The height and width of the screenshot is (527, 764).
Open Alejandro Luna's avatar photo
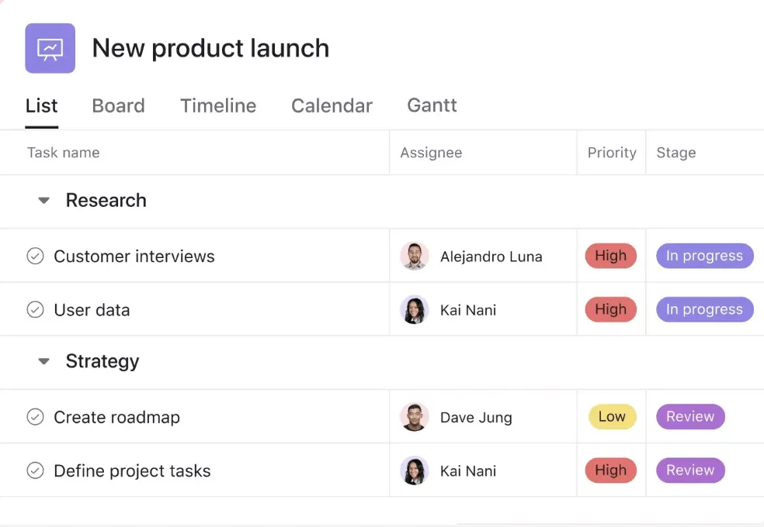tap(414, 256)
